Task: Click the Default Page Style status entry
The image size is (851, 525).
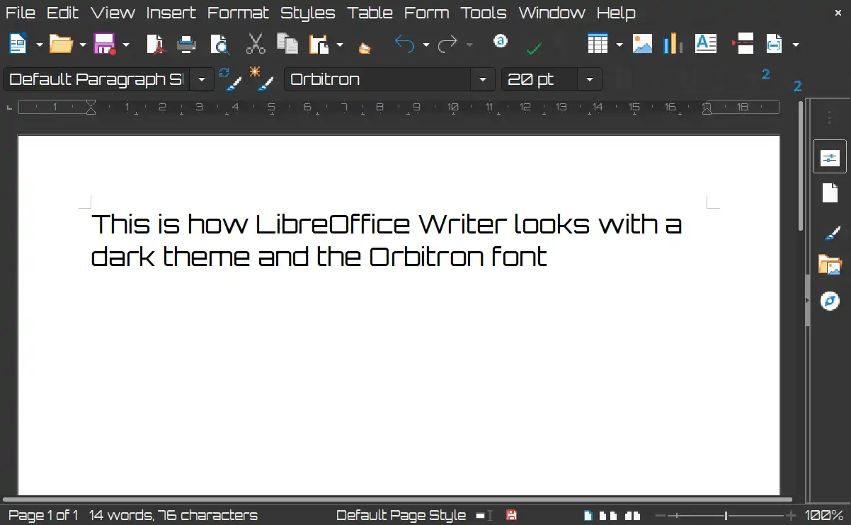Action: [401, 516]
